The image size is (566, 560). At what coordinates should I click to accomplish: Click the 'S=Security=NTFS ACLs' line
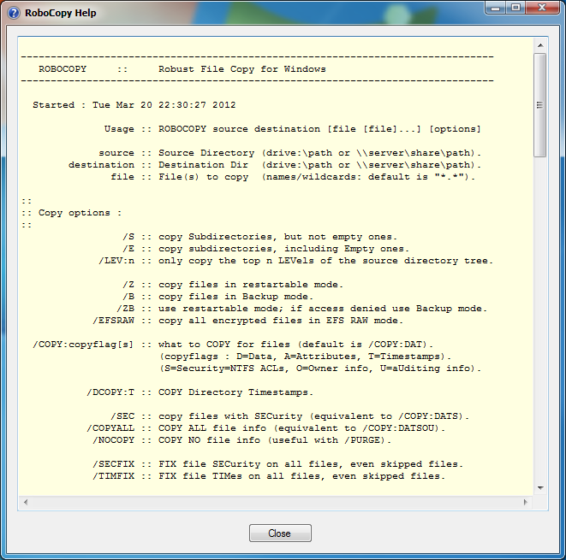click(319, 368)
